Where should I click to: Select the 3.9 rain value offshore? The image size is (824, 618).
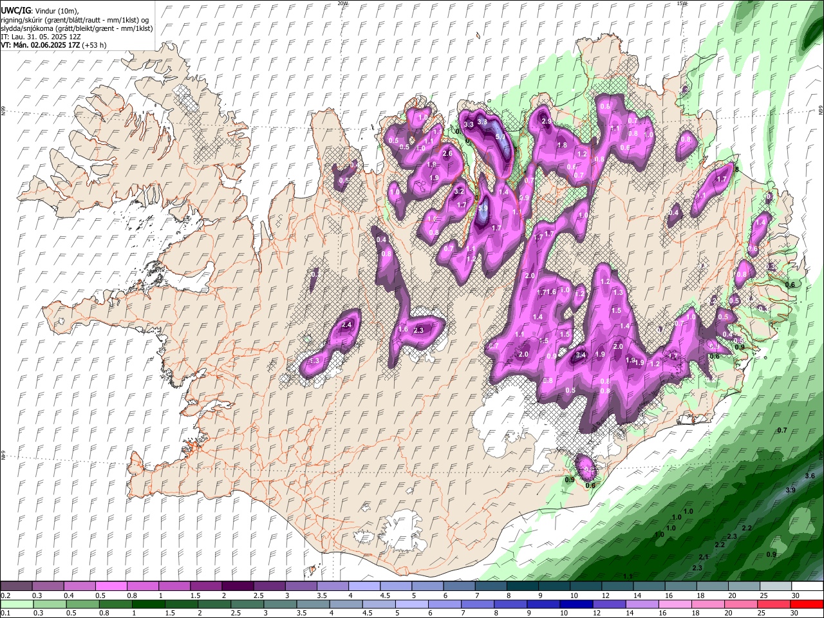click(x=791, y=490)
